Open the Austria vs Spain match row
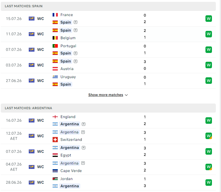This screenshot has width=221, height=192. (x=108, y=65)
